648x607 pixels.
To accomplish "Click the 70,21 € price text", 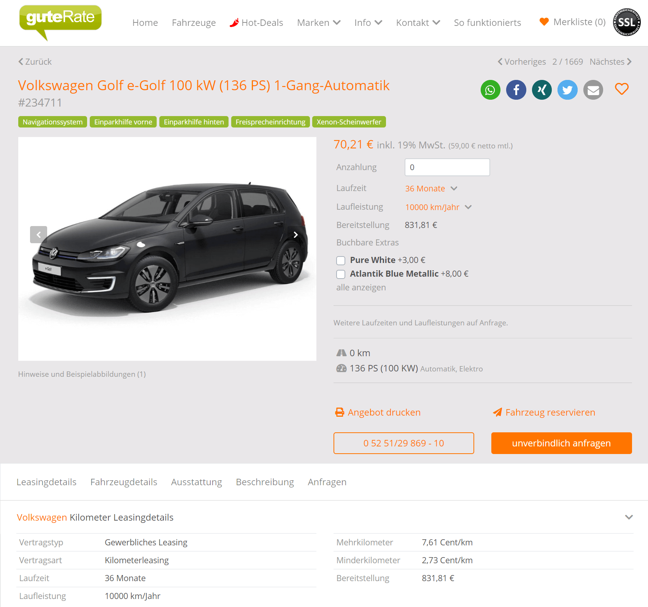I will click(x=353, y=145).
